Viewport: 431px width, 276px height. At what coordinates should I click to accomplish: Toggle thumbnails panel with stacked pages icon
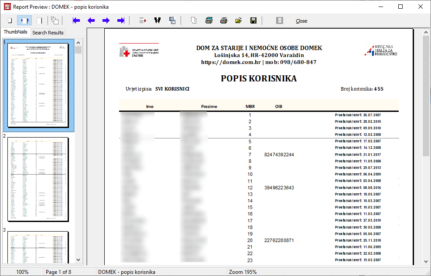coord(55,20)
